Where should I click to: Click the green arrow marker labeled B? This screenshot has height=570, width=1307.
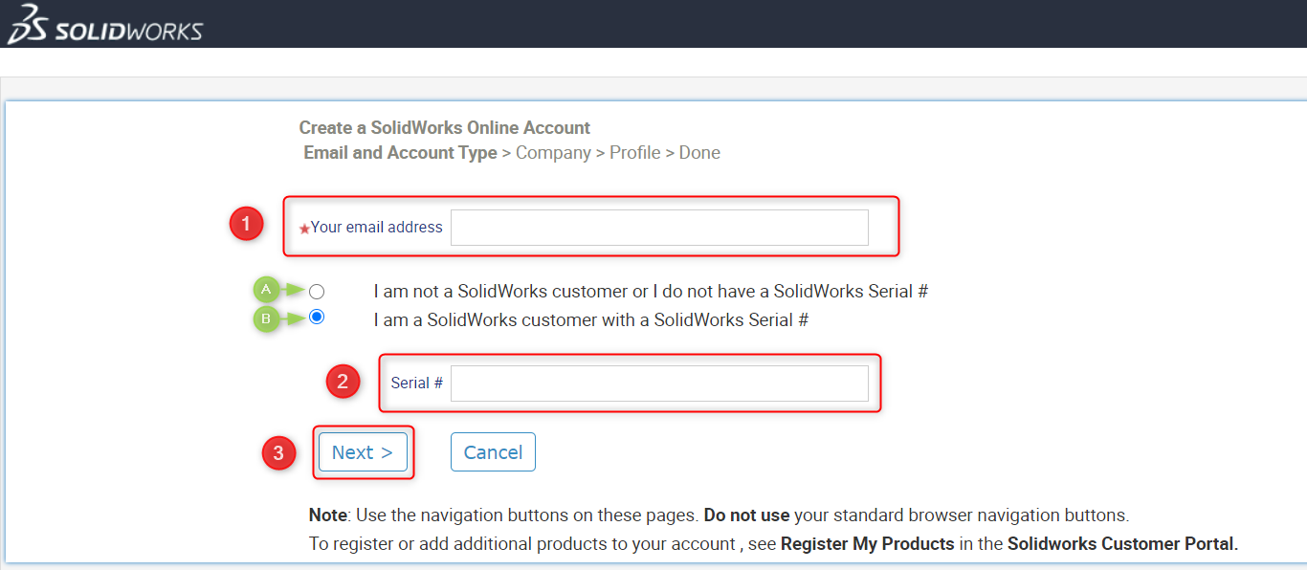[268, 317]
